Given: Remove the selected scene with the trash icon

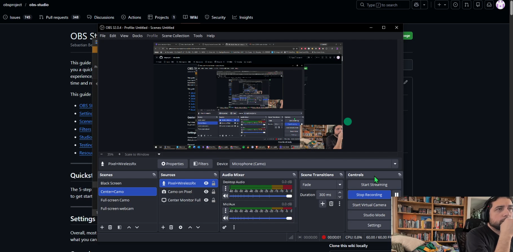Looking at the screenshot, I should click(110, 227).
